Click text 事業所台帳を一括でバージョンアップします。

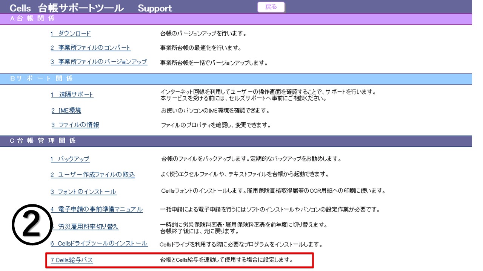point(214,63)
